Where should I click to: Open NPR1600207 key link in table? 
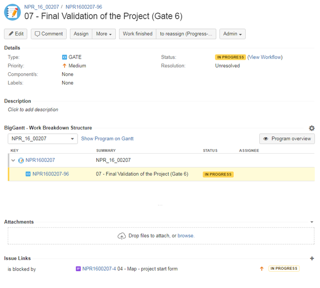tap(40, 160)
